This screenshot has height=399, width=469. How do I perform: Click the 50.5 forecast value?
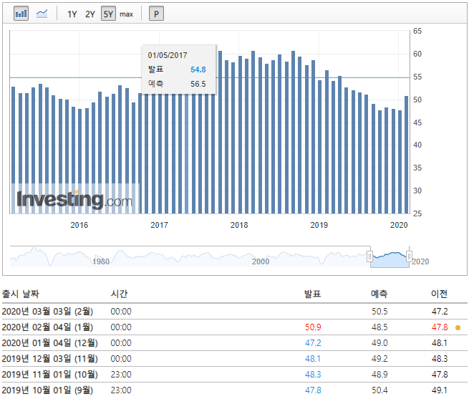pos(379,312)
